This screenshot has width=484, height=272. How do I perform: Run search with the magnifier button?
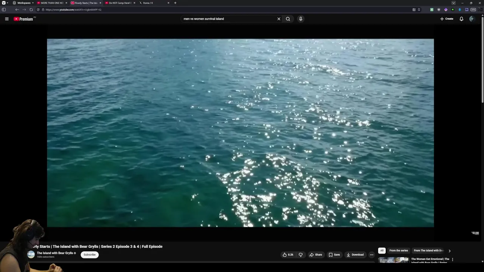(288, 19)
